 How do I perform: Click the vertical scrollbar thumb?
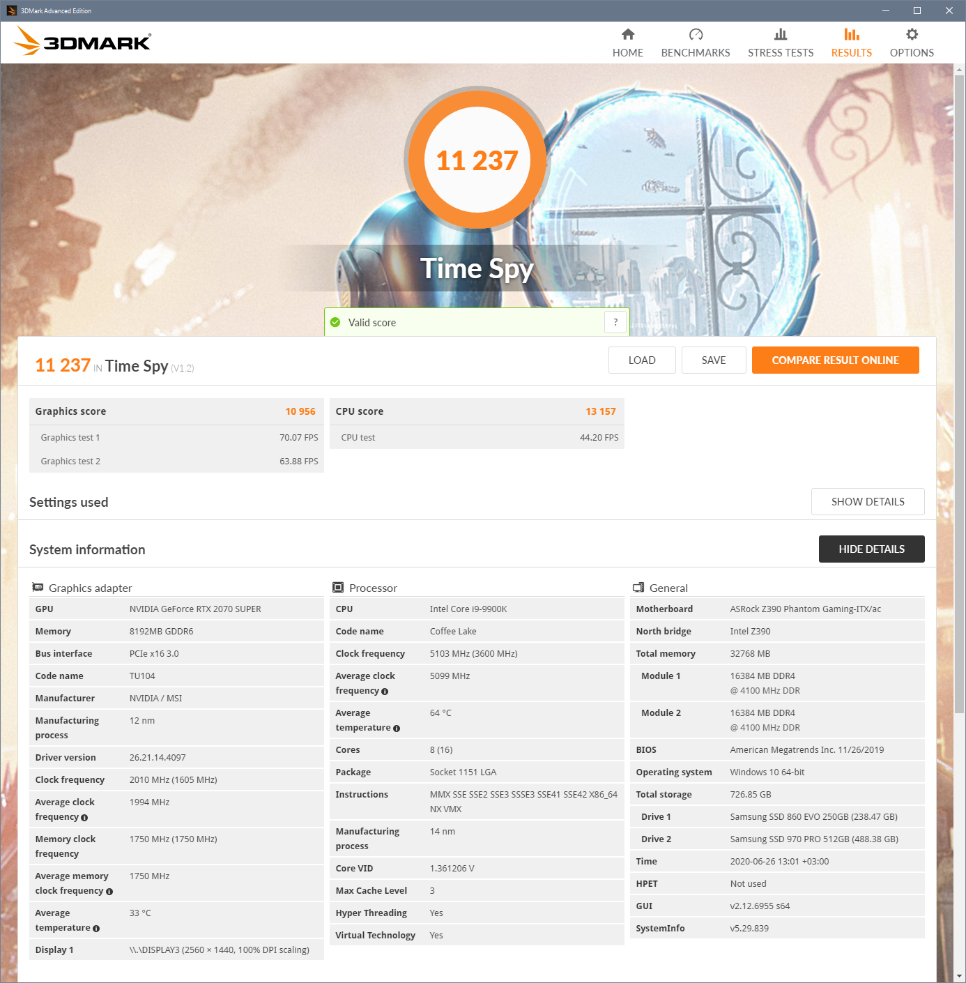(x=960, y=394)
